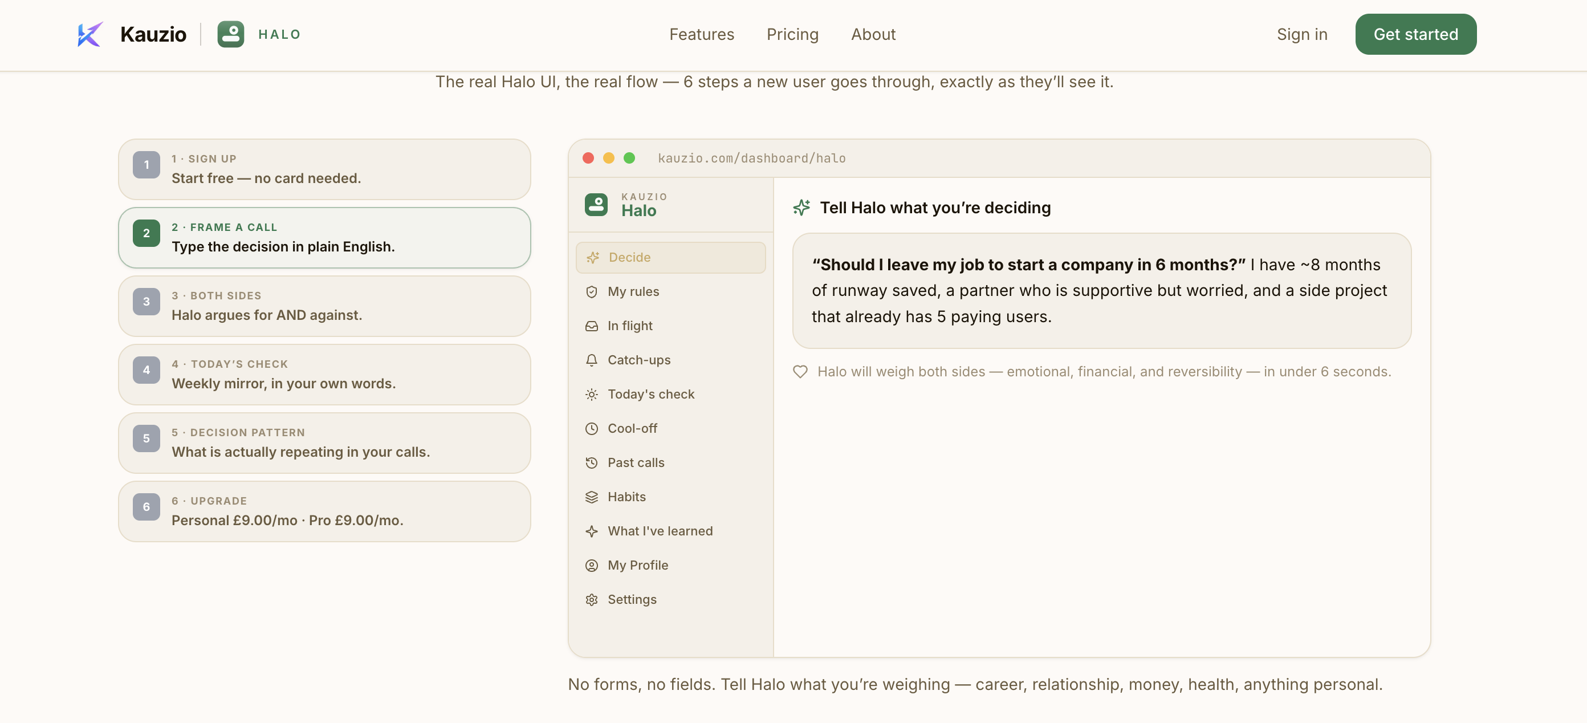
Task: Click the Get started button
Action: (x=1416, y=35)
